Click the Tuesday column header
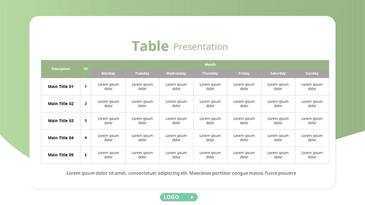The image size is (365, 205). 142,73
